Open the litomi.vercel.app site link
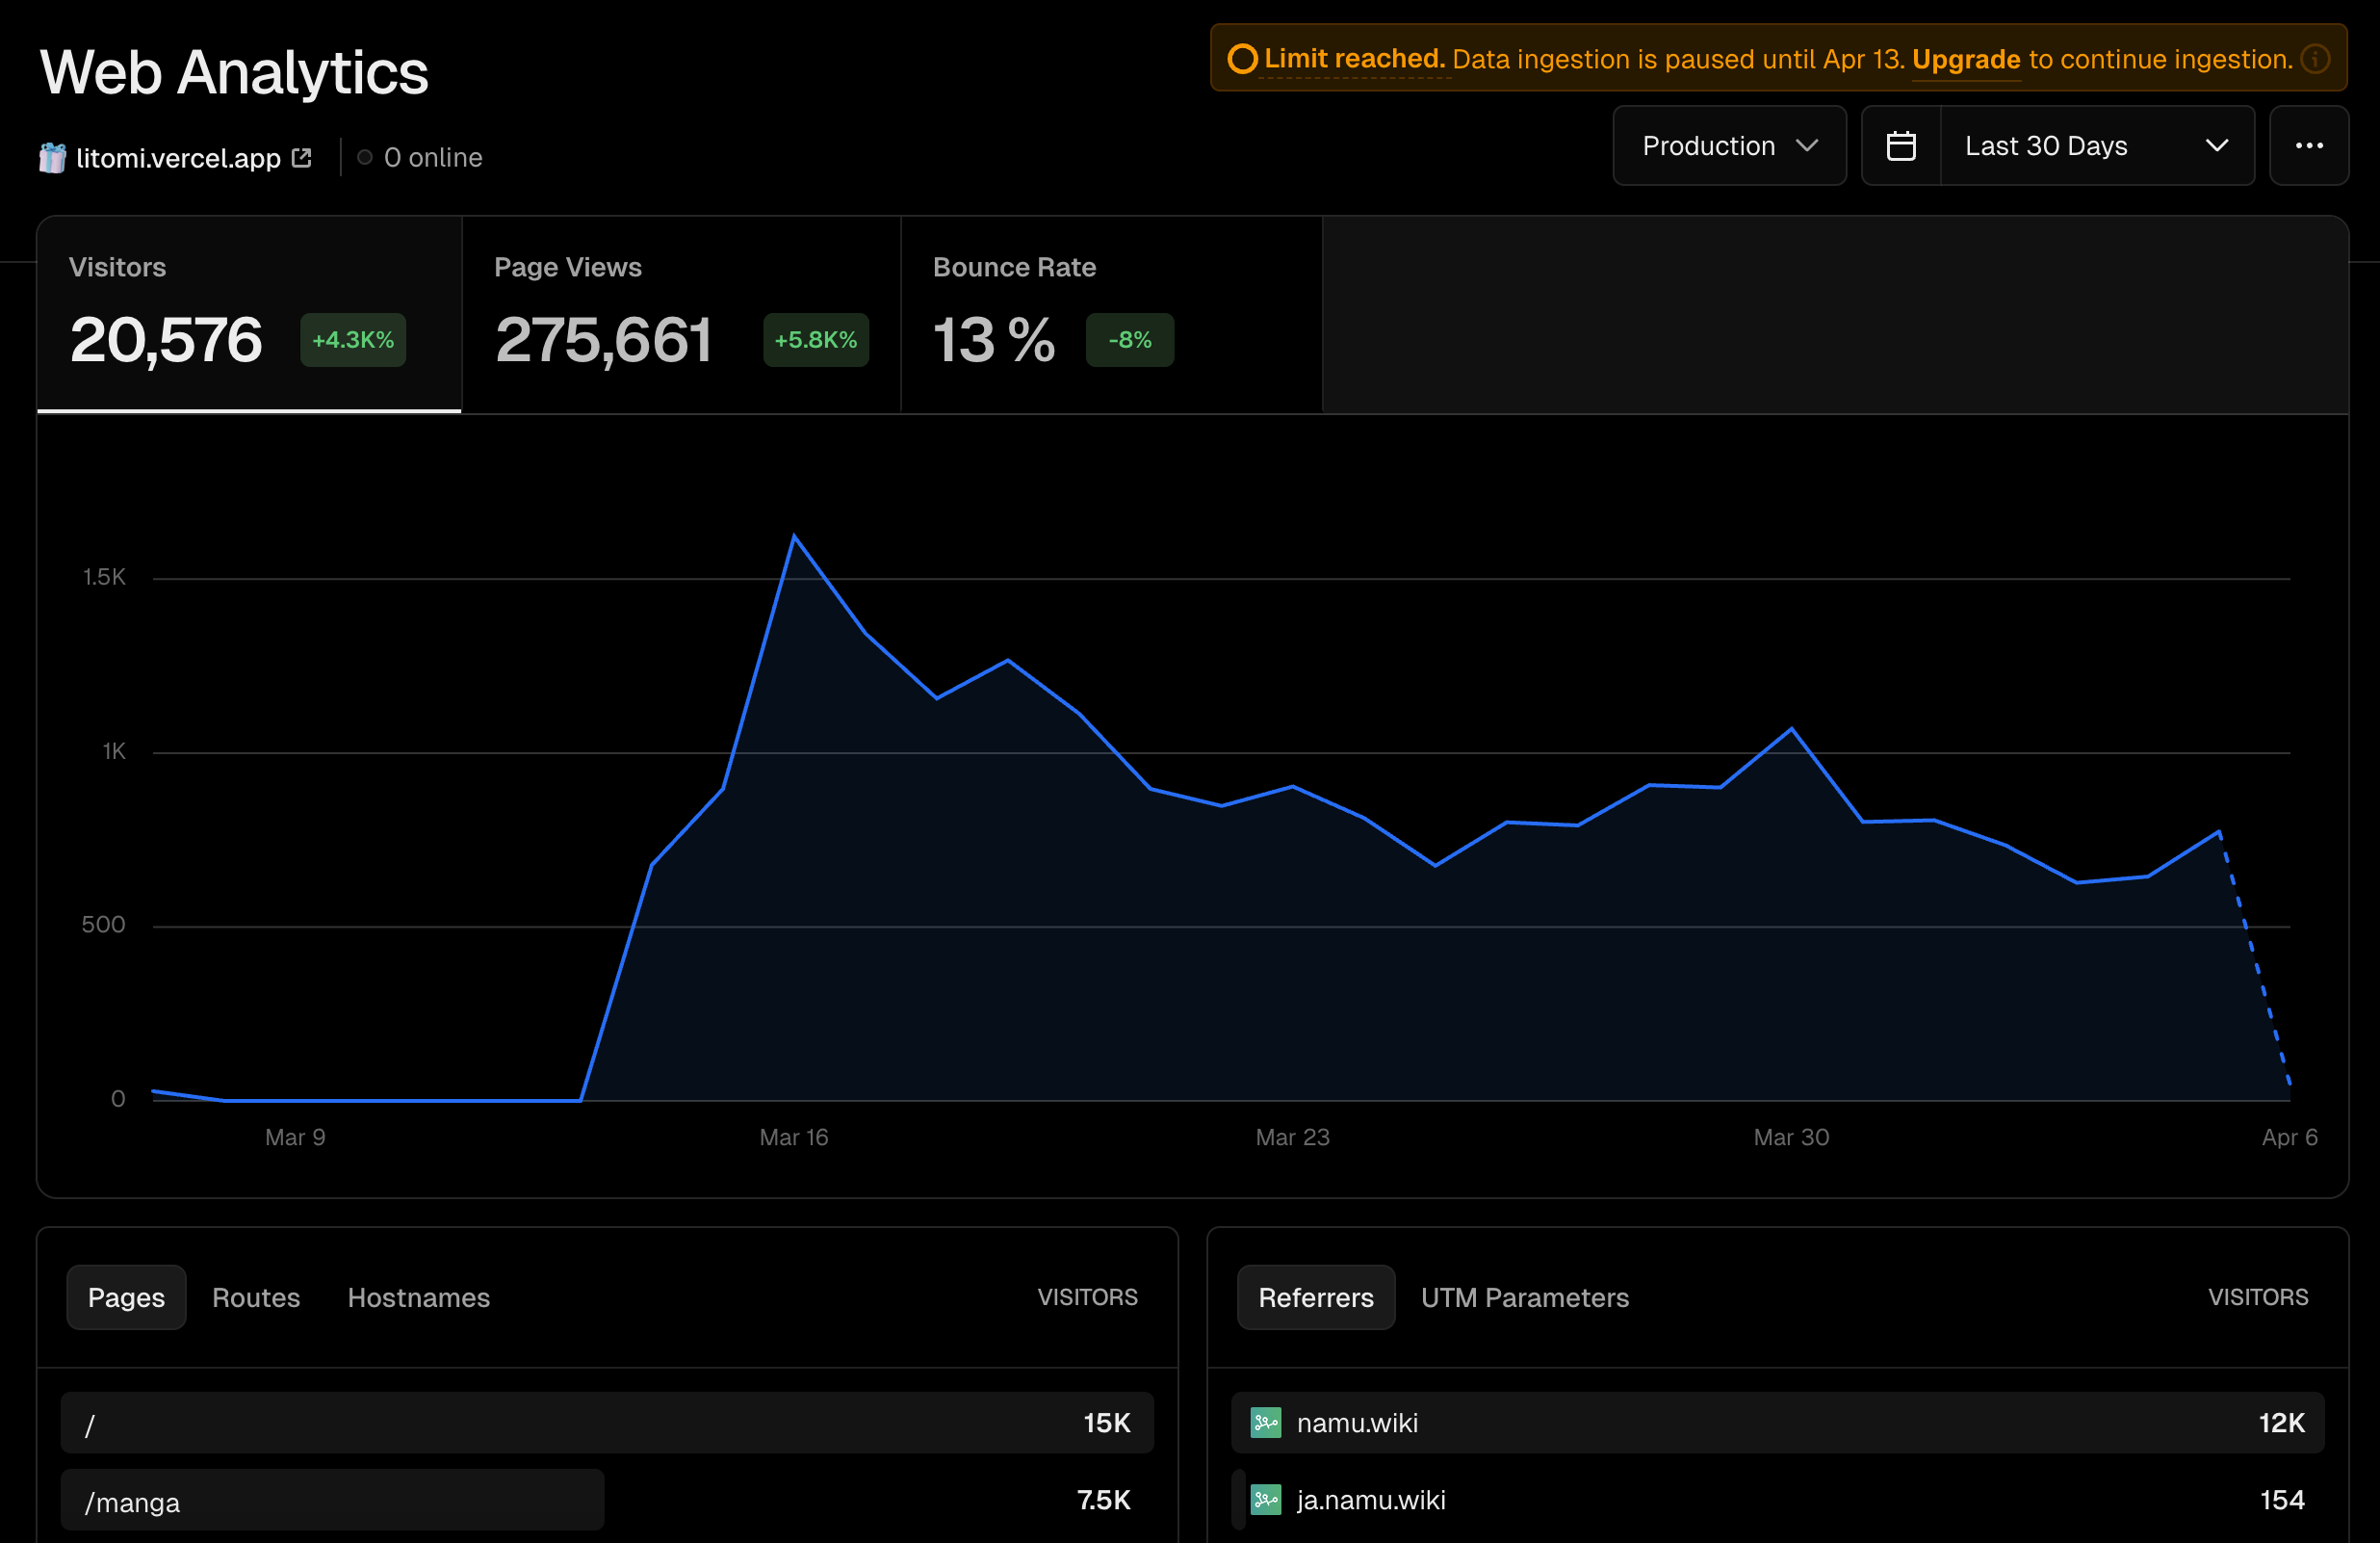Screen dimensions: 2380x1543 click(x=178, y=158)
